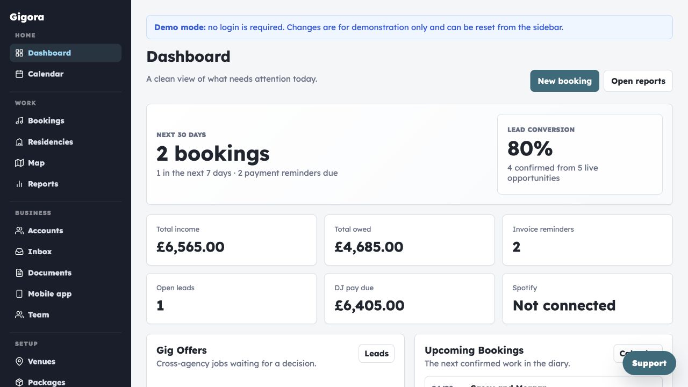Open Documents from the sidebar

coord(66,273)
